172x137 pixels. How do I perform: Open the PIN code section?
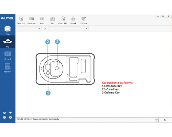(8, 68)
